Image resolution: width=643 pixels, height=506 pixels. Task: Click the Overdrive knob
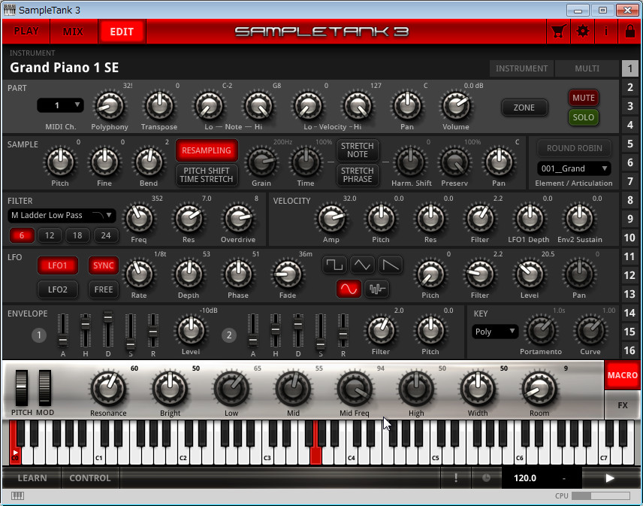pyautogui.click(x=238, y=219)
